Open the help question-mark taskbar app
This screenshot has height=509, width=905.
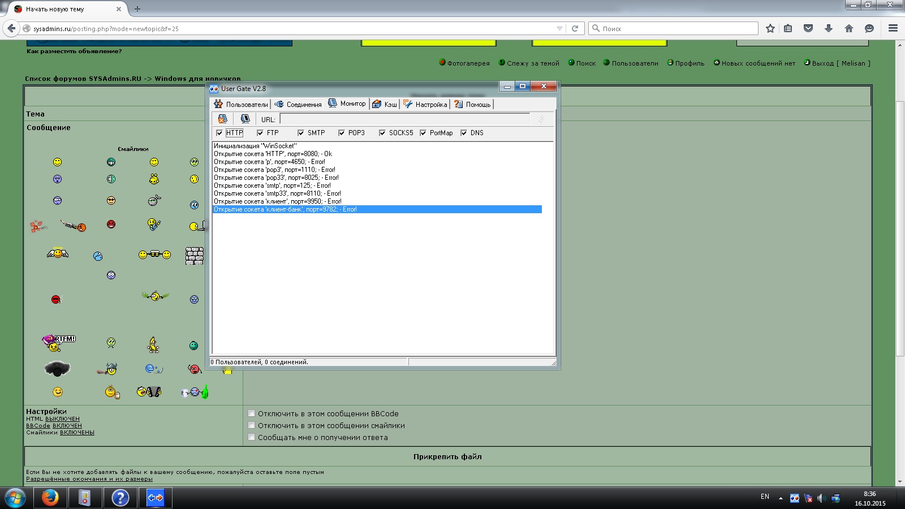[x=120, y=498]
